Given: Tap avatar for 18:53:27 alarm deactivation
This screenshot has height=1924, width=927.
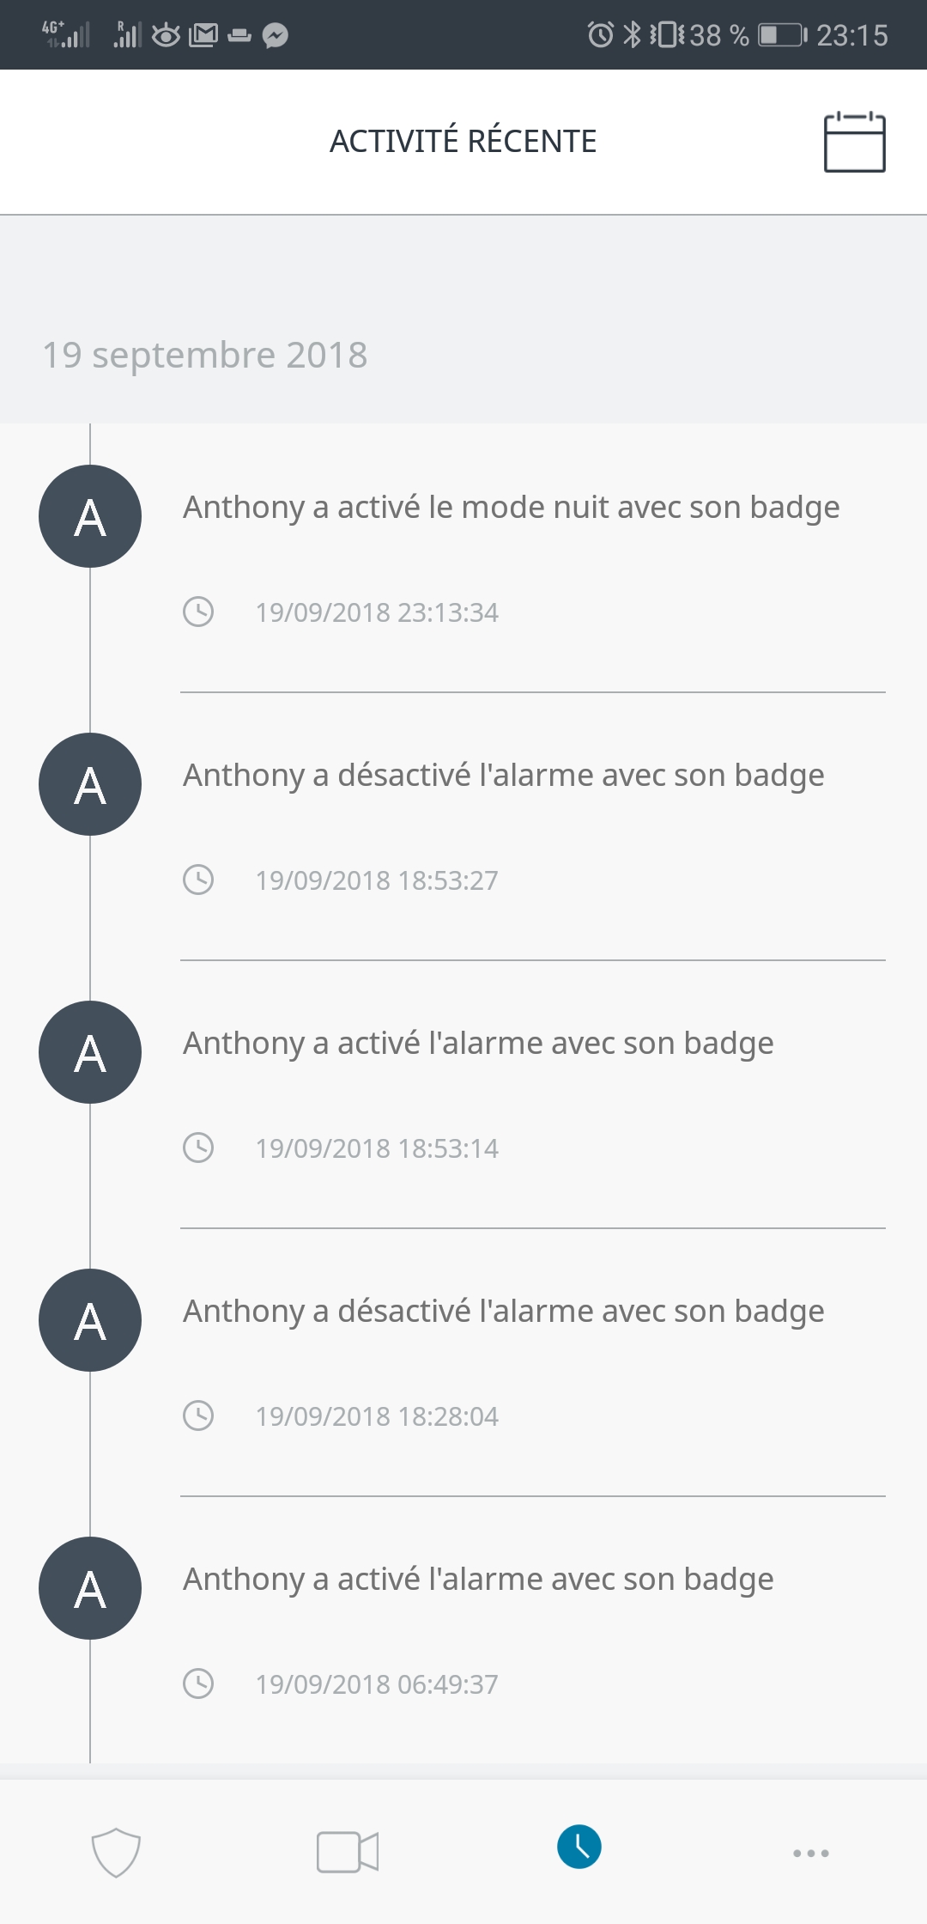Looking at the screenshot, I should point(90,784).
